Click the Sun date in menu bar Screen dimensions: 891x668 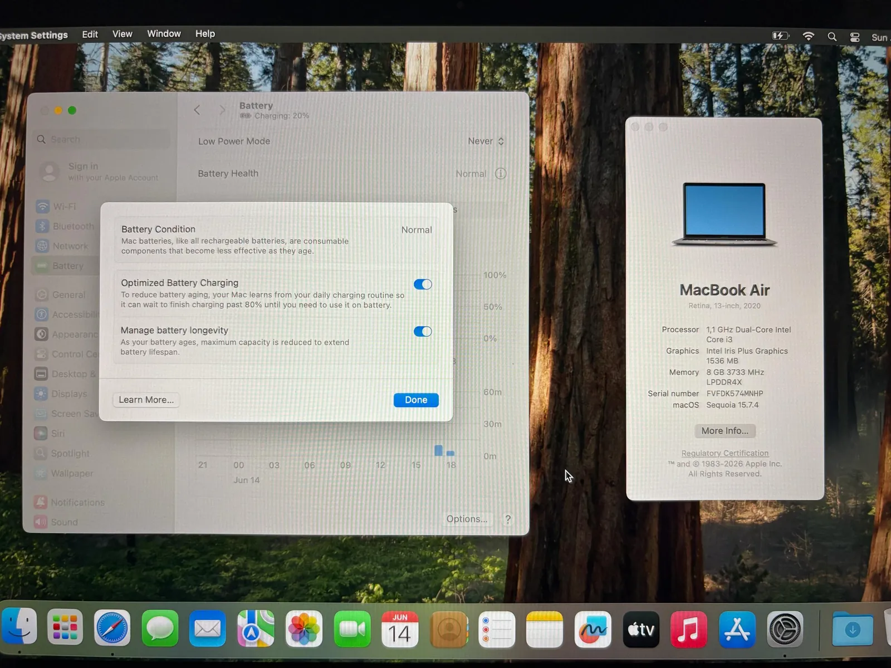point(880,38)
